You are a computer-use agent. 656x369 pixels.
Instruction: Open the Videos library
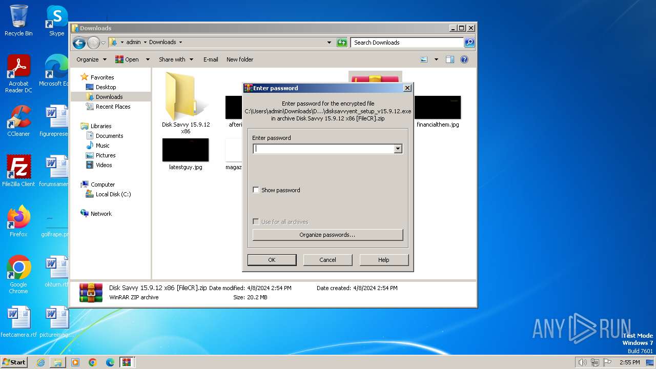[x=104, y=165]
